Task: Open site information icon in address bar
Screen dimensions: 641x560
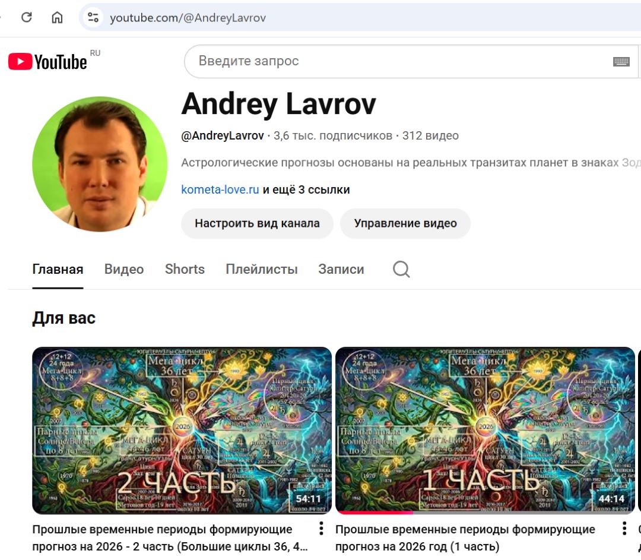Action: (x=93, y=17)
